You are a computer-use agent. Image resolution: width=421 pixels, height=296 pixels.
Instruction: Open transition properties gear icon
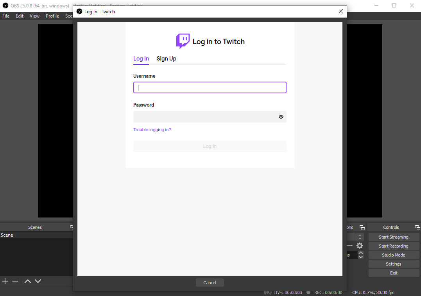(360, 246)
